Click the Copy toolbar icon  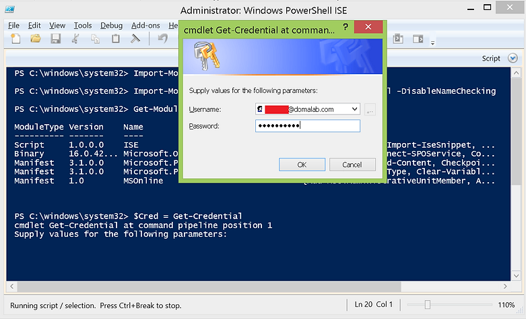pyautogui.click(x=96, y=39)
